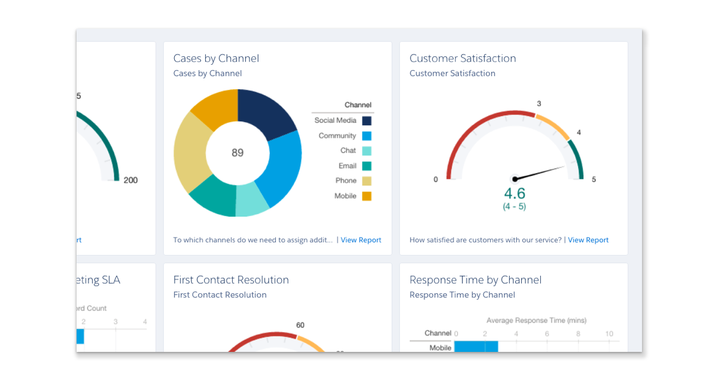Click the 4.6 satisfaction score value
The width and height of the screenshot is (718, 383).
515,194
